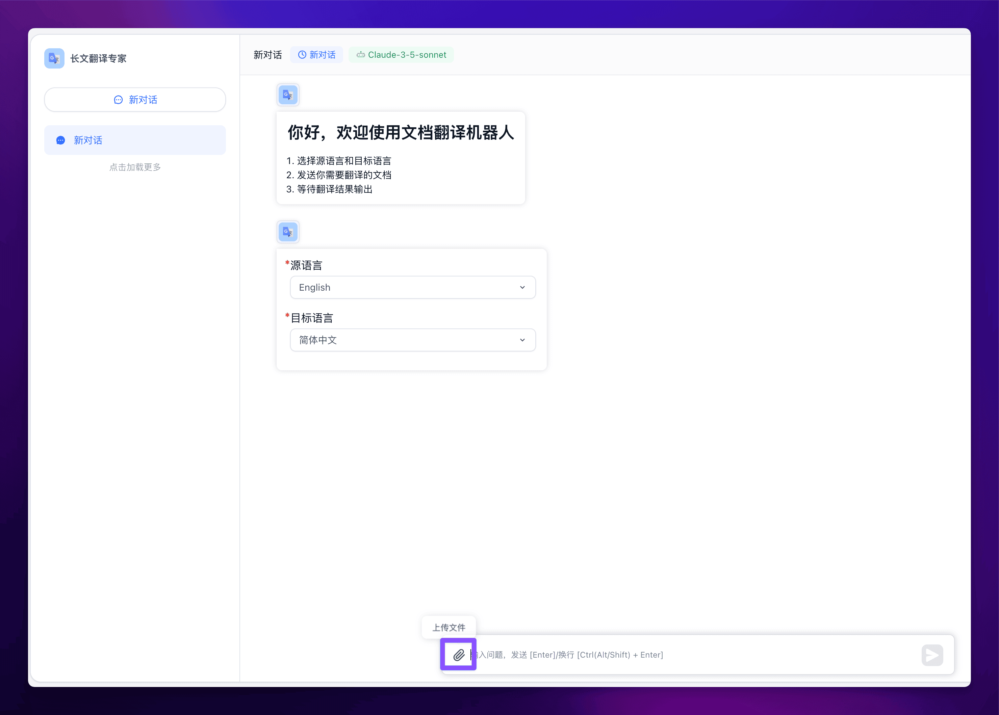Click the 长文翻译专家 app title
999x715 pixels.
98,58
